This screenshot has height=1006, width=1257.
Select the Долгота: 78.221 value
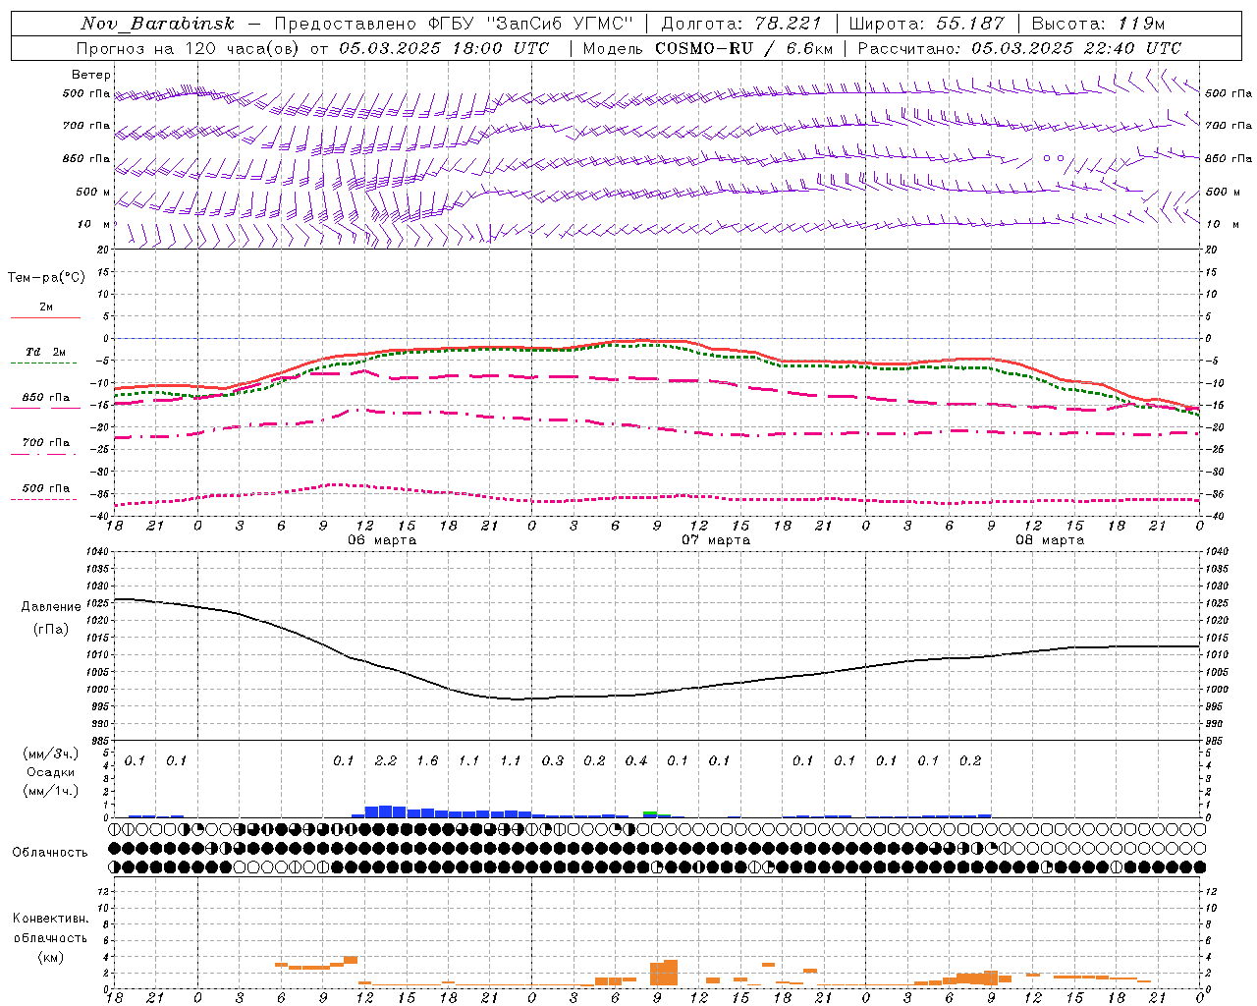click(x=741, y=24)
